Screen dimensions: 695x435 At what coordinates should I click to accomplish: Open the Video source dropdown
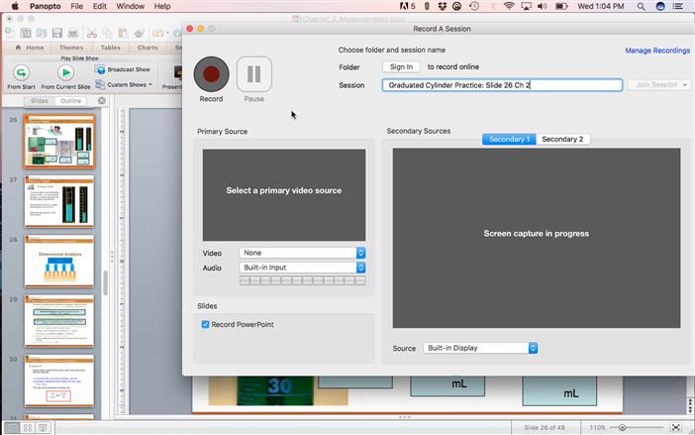[302, 253]
